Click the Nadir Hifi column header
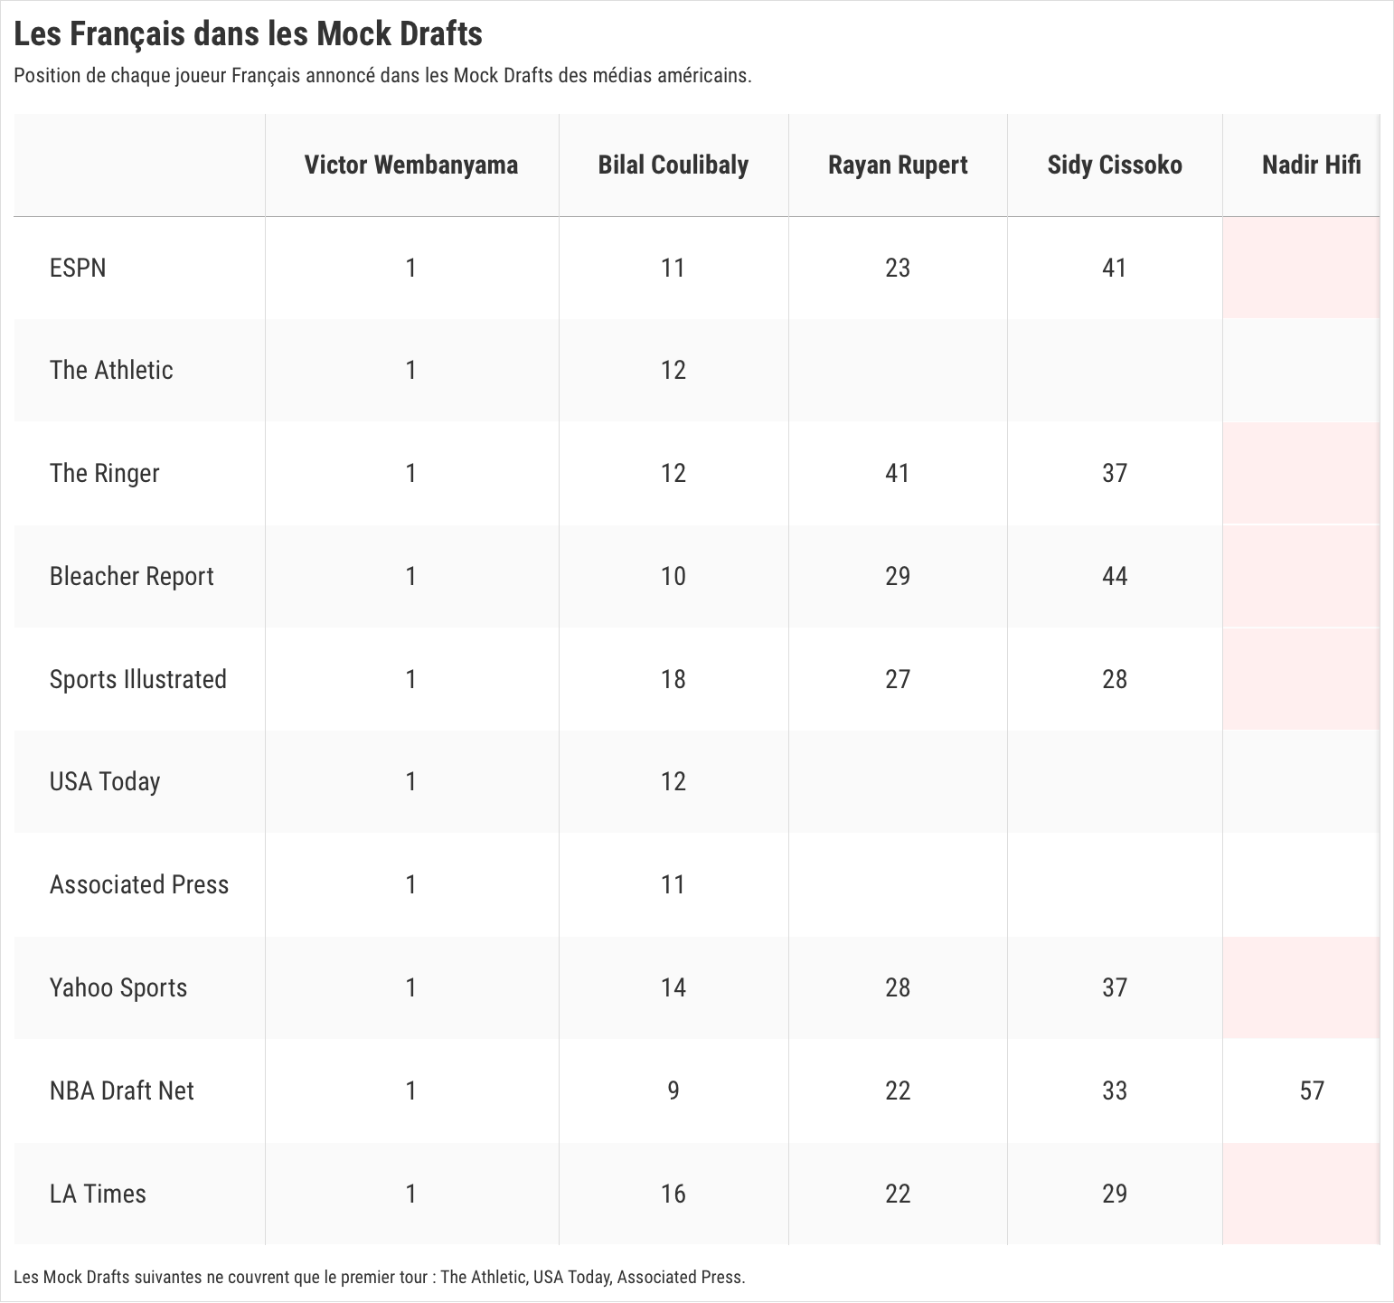The height and width of the screenshot is (1303, 1394). 1311,165
